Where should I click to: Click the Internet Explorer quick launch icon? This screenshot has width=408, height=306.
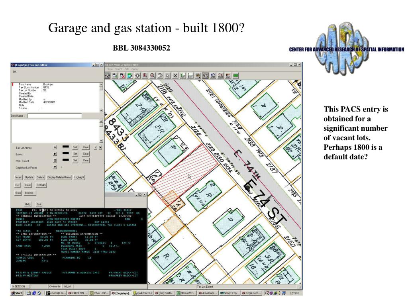pos(34,293)
